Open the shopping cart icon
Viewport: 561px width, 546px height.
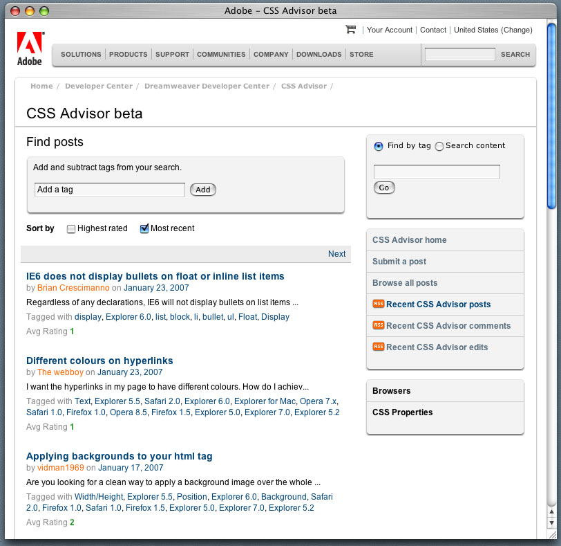[351, 30]
